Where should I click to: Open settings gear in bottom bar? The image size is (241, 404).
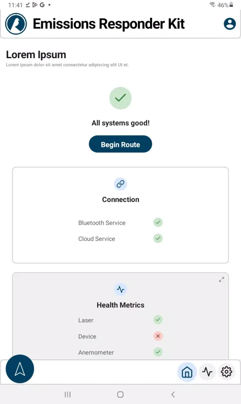click(x=226, y=372)
